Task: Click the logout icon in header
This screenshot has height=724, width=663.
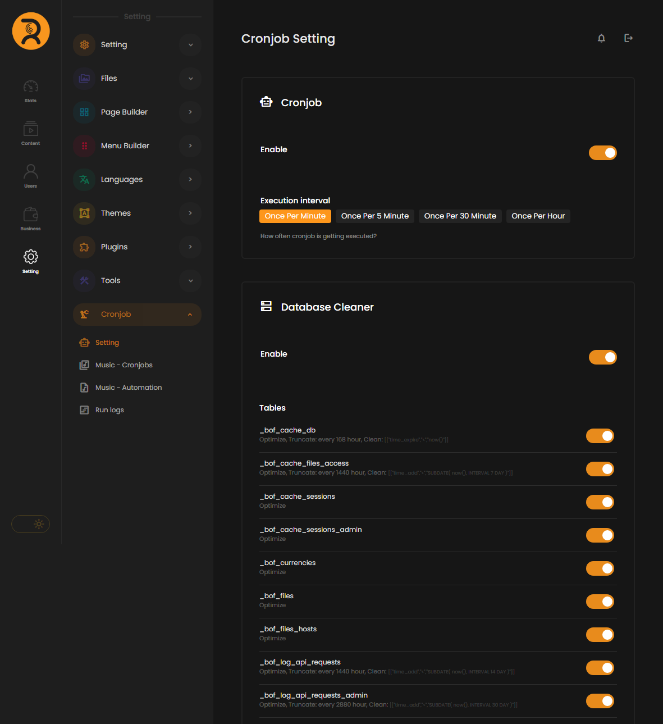Action: (x=628, y=38)
